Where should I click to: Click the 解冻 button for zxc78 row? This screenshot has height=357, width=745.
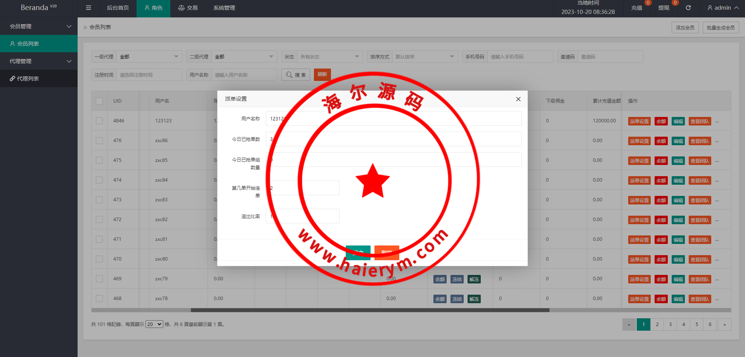474,299
